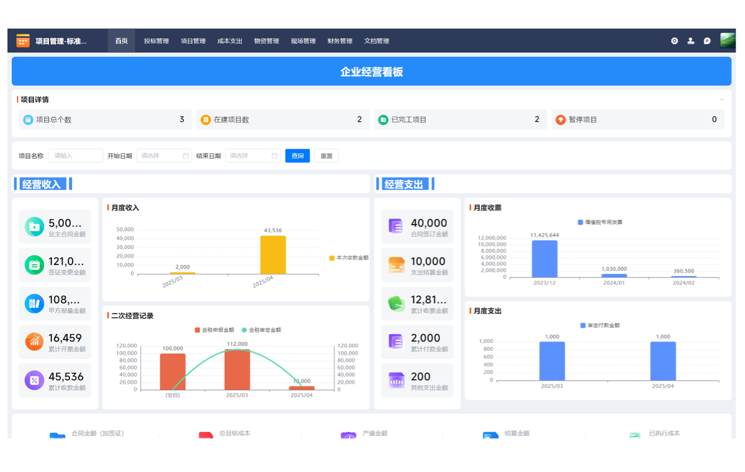Switch to the 财务管理 menu
This screenshot has width=745, height=472.
[340, 41]
